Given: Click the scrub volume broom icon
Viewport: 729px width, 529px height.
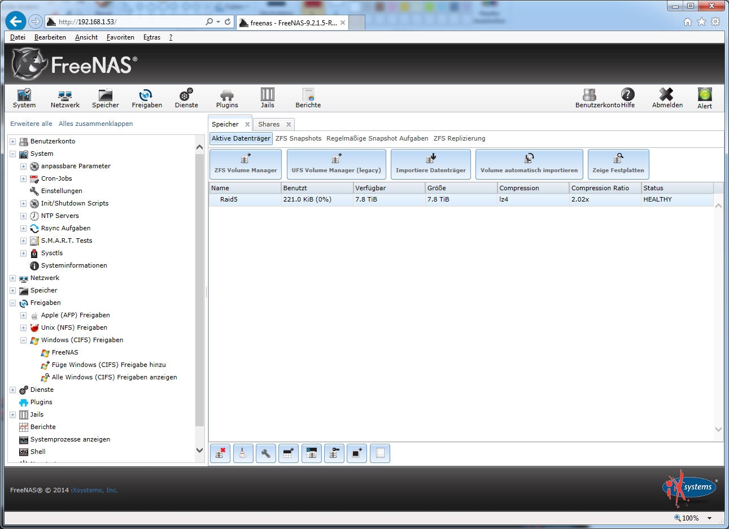Looking at the screenshot, I should pos(243,453).
